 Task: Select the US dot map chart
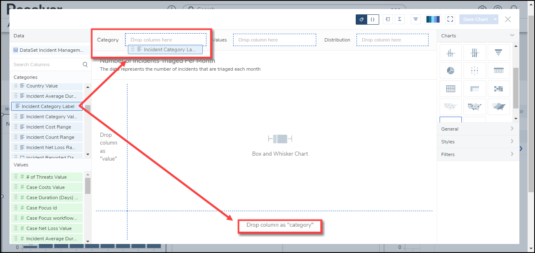coord(450,107)
